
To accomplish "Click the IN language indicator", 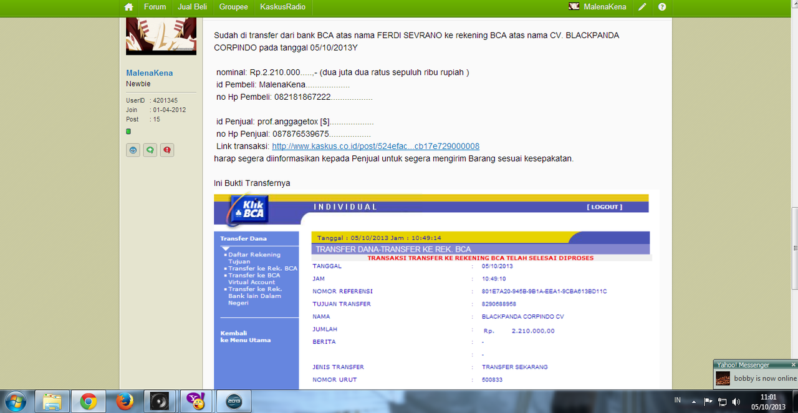I will pos(677,400).
